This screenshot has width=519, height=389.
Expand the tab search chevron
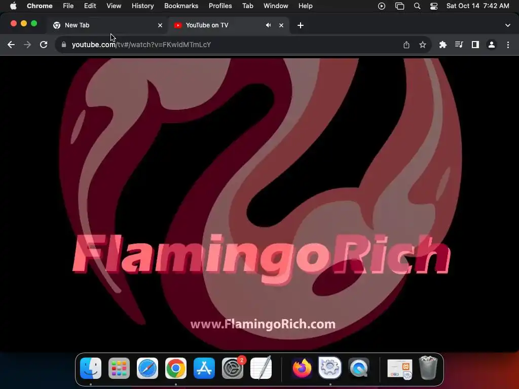click(x=508, y=25)
